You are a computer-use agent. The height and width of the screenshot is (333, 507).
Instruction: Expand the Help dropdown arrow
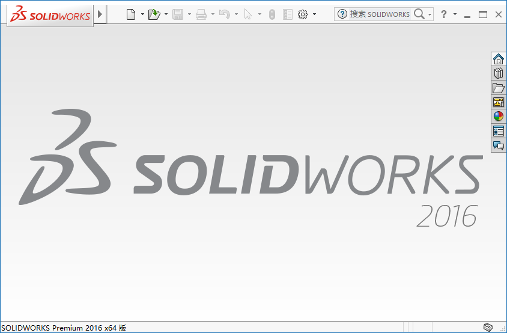[x=455, y=14]
